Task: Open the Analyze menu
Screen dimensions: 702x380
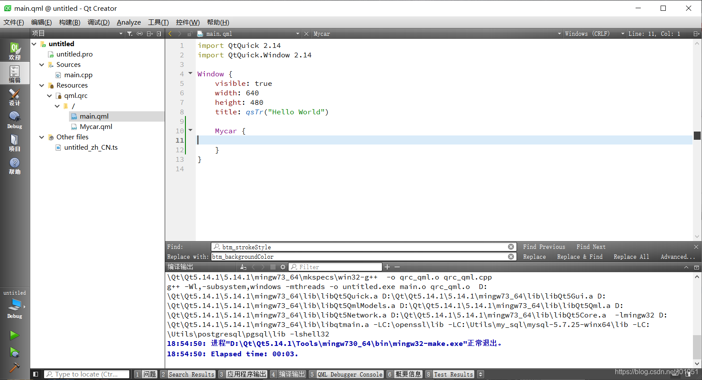Action: coord(129,22)
